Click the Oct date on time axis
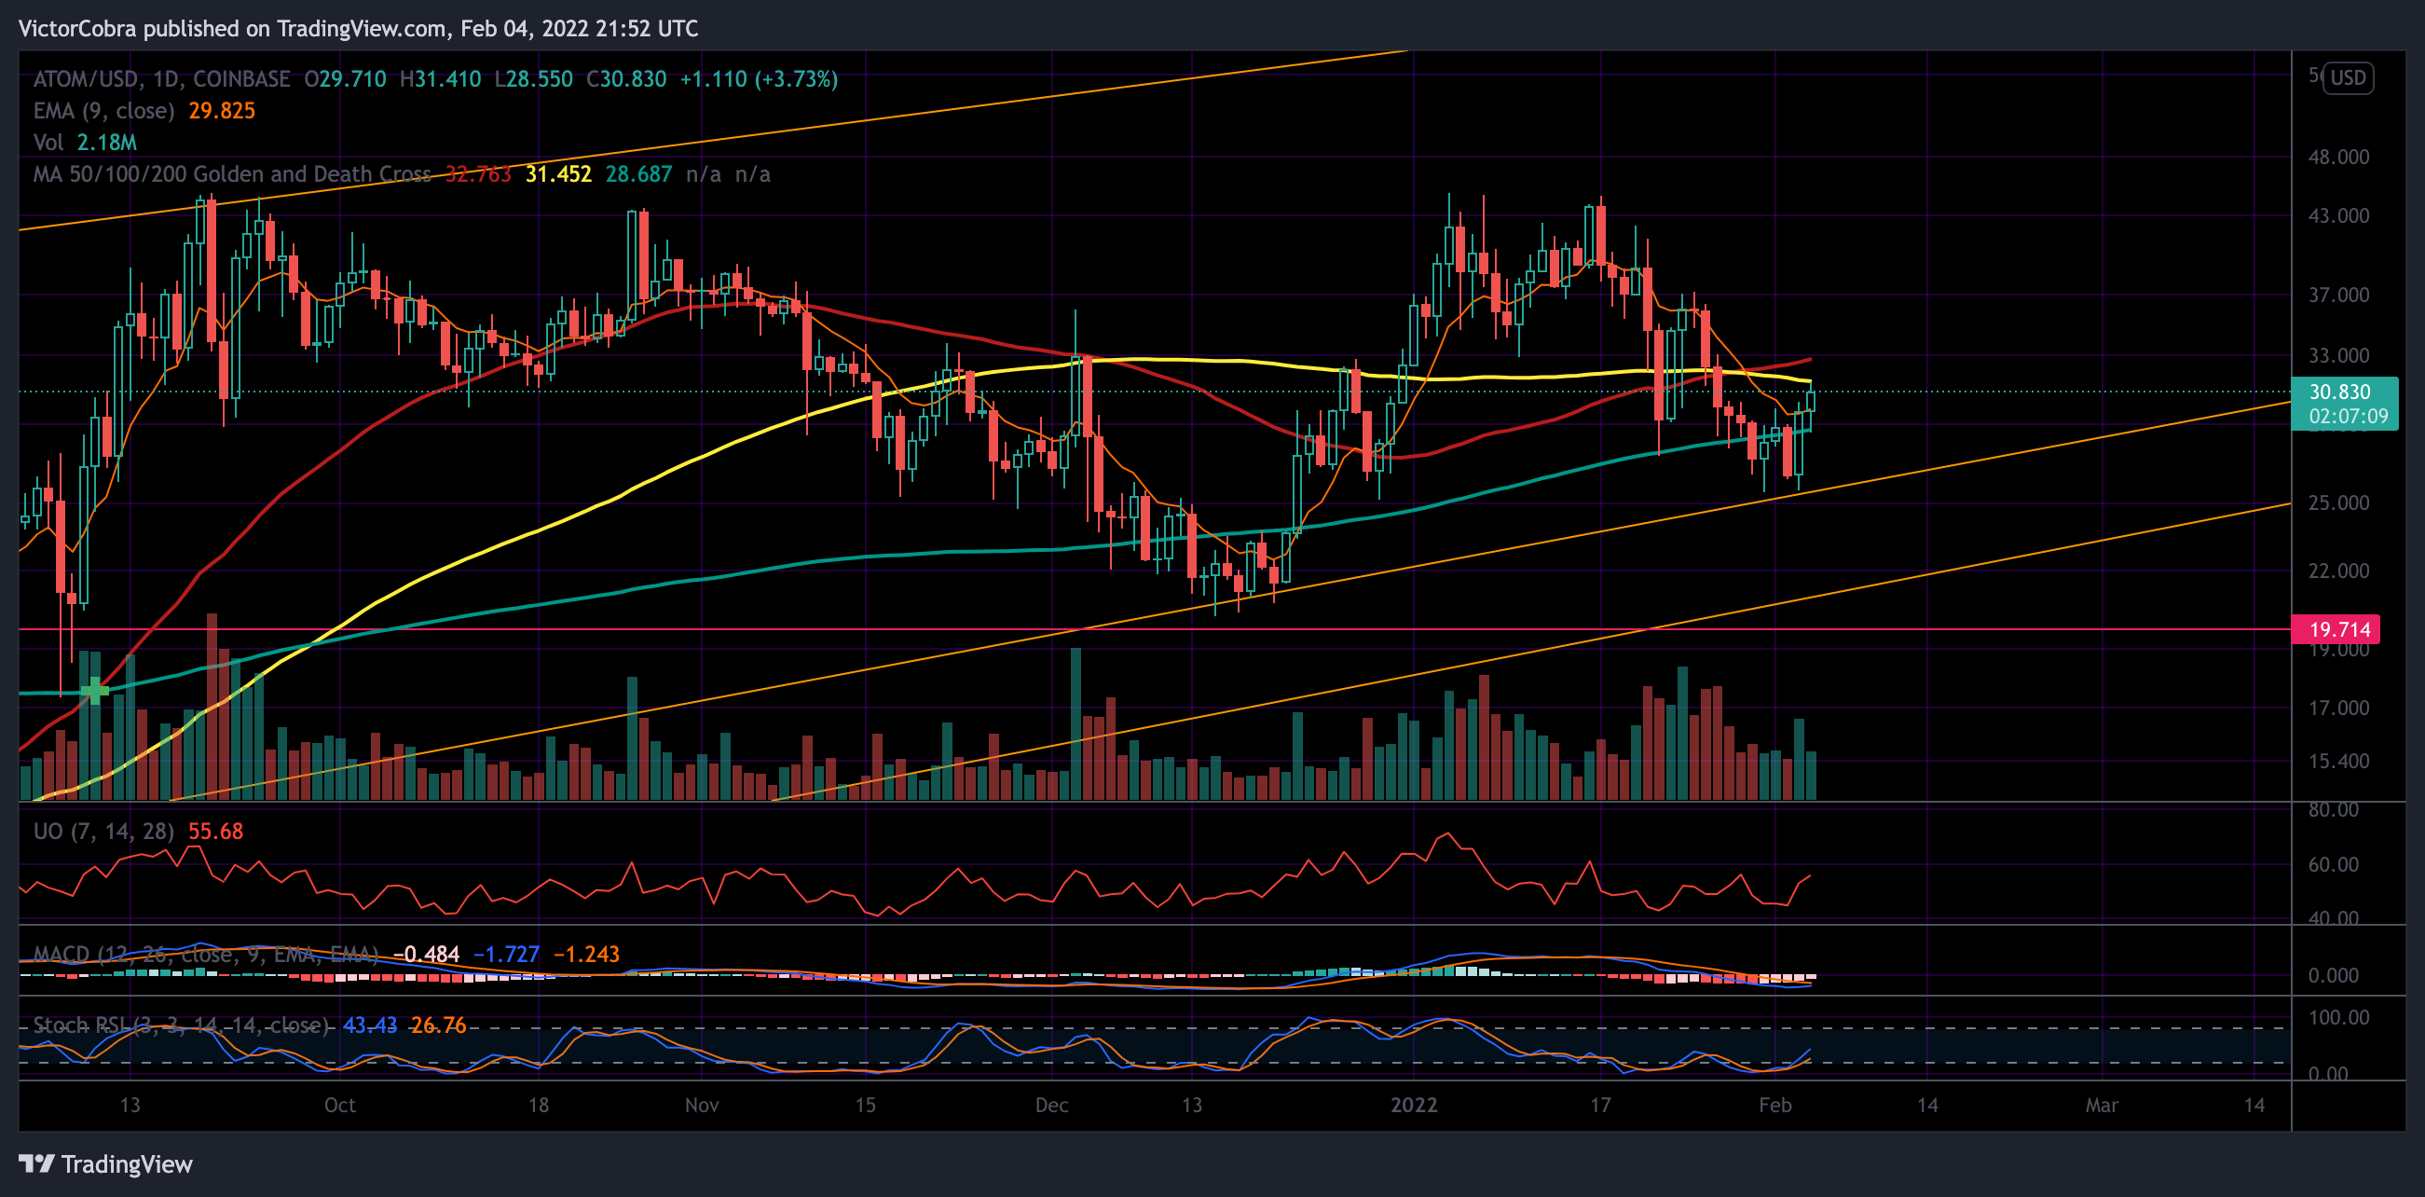Viewport: 2425px width, 1197px height. [340, 1105]
